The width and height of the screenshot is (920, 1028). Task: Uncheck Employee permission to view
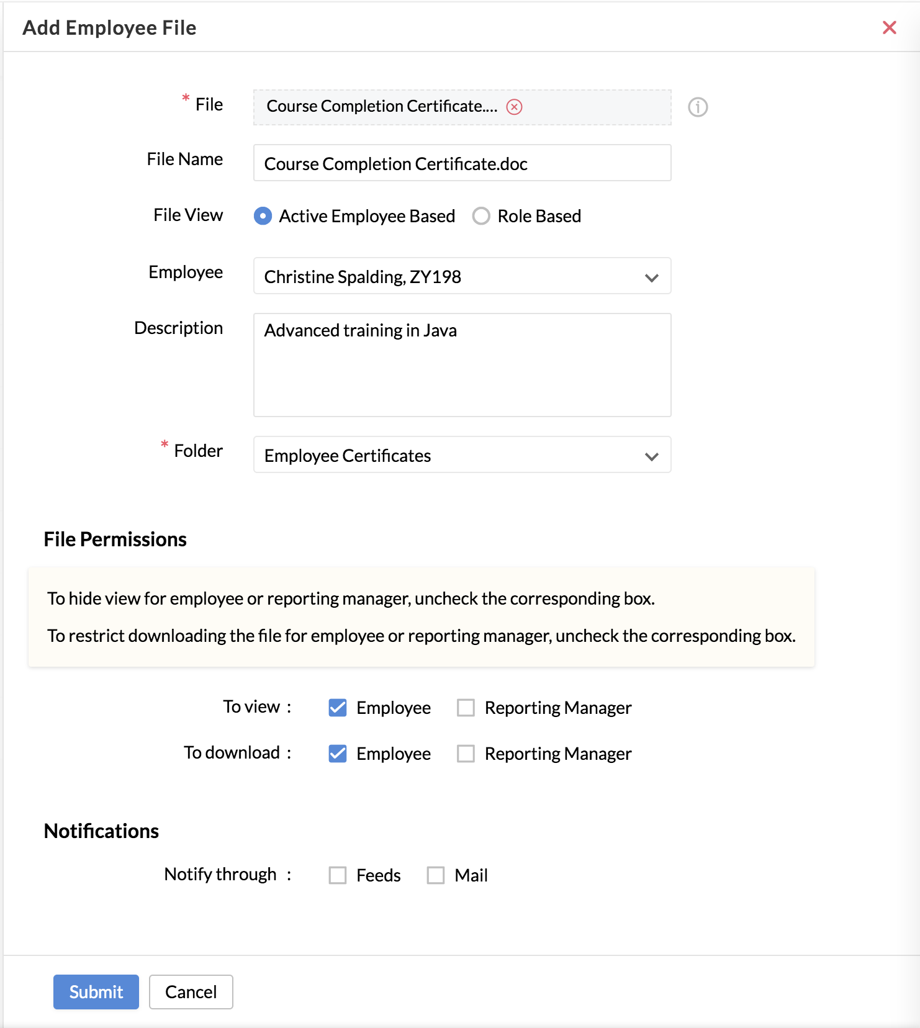[338, 708]
